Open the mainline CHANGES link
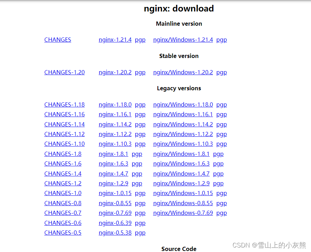The width and height of the screenshot is (311, 252). [58, 40]
